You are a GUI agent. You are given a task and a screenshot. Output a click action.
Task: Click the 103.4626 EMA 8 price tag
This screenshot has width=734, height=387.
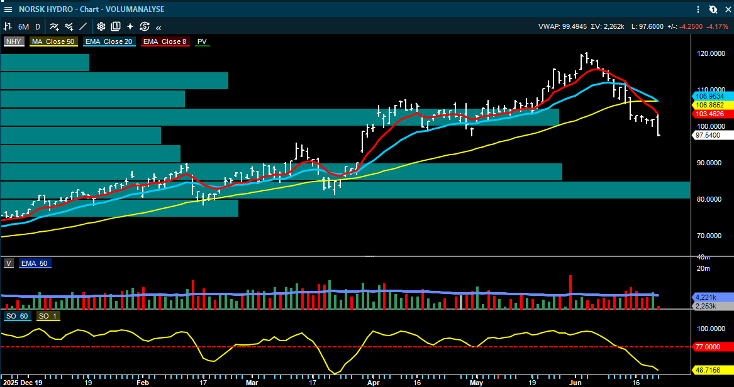tap(712, 114)
